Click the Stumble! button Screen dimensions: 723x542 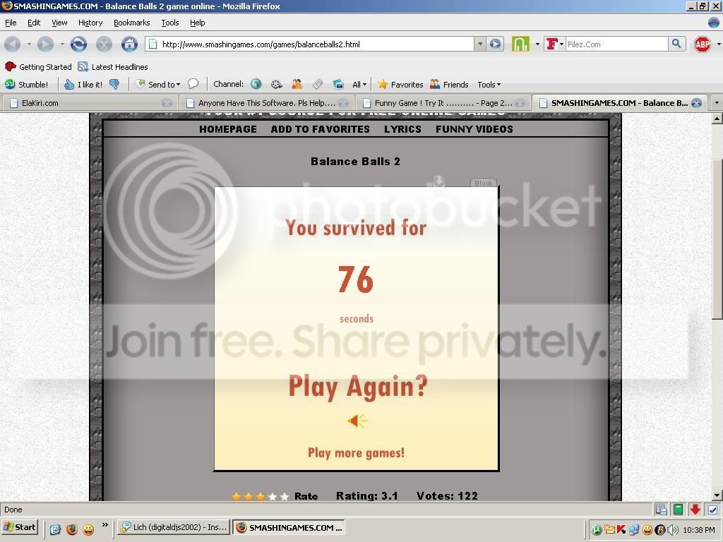coord(27,85)
